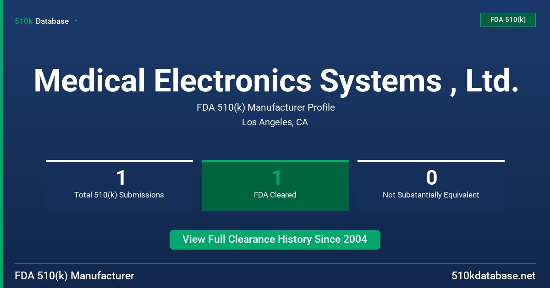Open the FDA Cleared stat card
Viewport: 550px width, 288px height.
pyautogui.click(x=275, y=185)
